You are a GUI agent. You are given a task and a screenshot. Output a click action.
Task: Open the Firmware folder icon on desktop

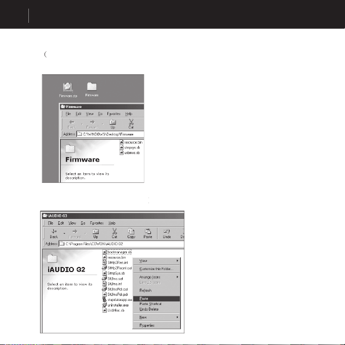tap(92, 89)
